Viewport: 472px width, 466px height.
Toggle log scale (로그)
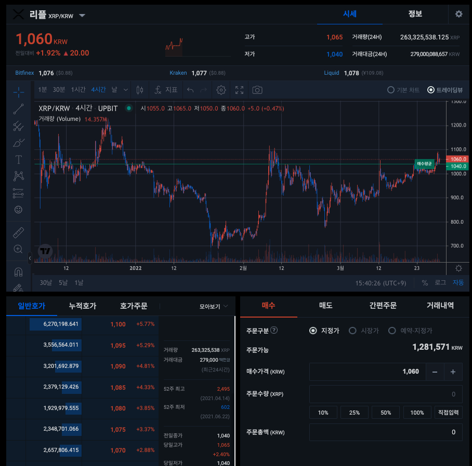440,282
